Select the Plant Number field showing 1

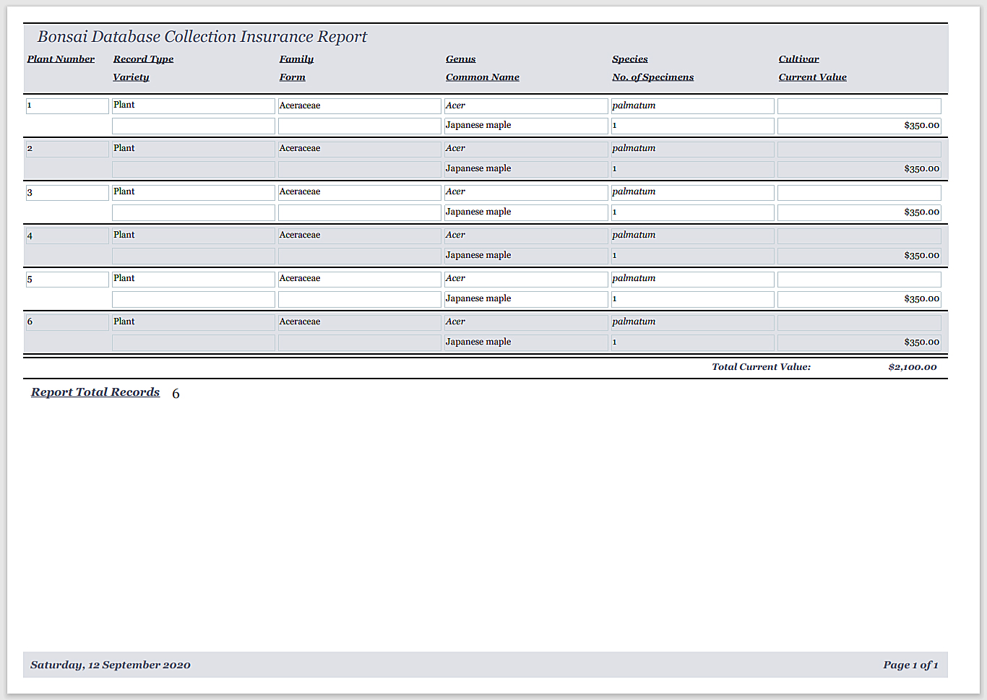(67, 105)
